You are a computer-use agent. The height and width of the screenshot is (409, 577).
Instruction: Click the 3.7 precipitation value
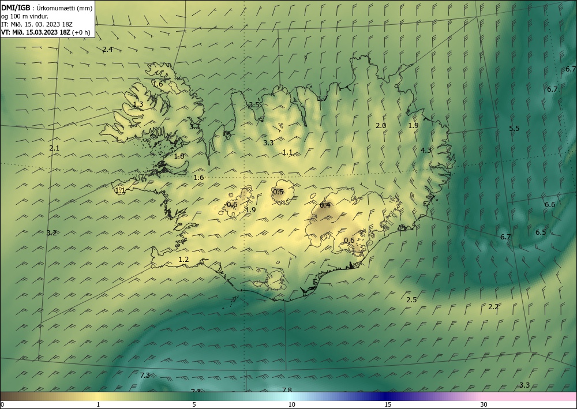(322, 98)
